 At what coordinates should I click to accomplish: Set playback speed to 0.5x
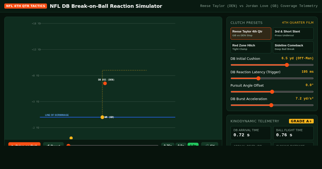coord(181,144)
